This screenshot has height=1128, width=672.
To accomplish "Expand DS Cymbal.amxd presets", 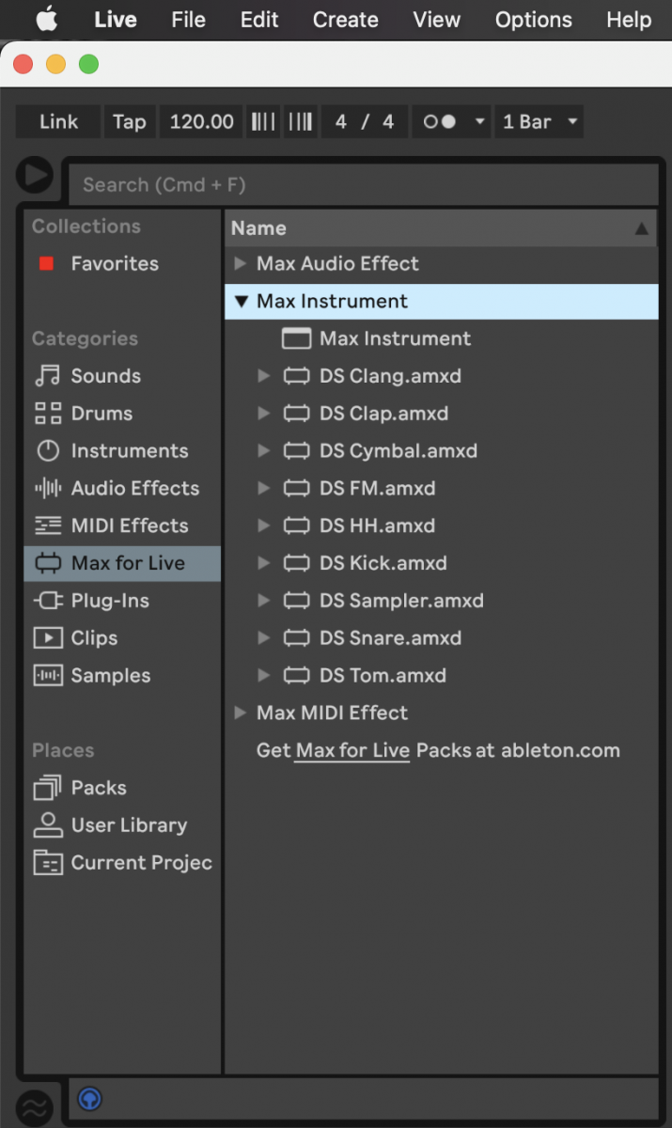I will pos(264,451).
